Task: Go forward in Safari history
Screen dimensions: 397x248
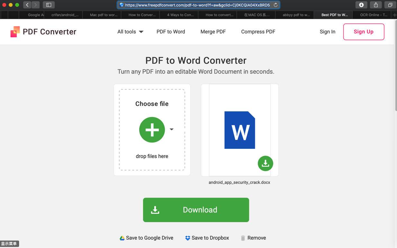Action: coord(35,5)
